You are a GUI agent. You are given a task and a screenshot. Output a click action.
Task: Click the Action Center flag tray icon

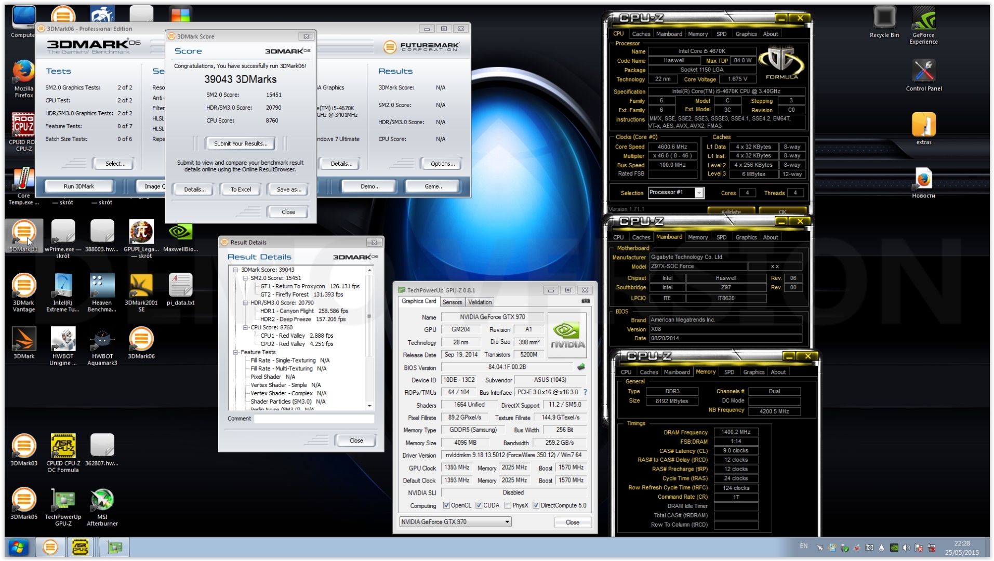coord(919,547)
